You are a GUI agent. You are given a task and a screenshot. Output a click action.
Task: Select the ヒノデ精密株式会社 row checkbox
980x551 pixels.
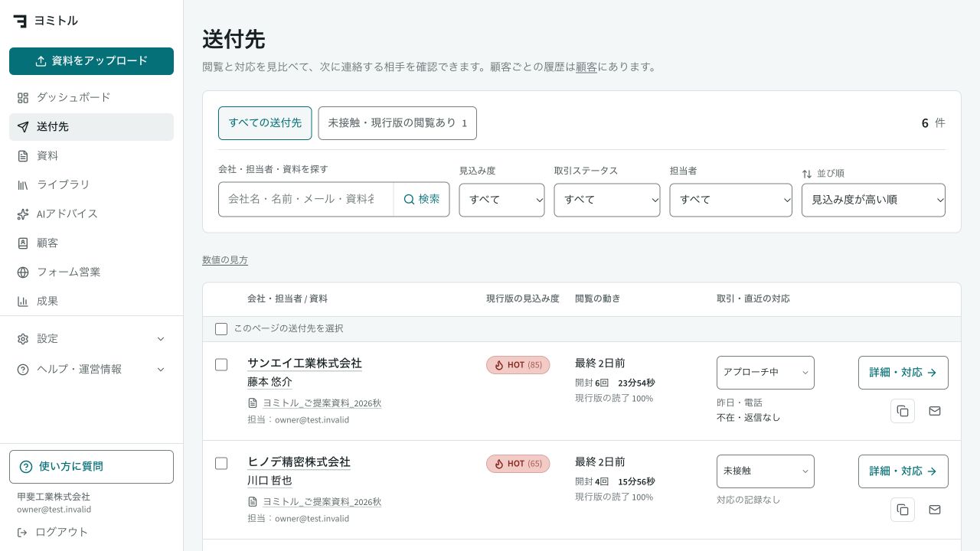(x=221, y=464)
